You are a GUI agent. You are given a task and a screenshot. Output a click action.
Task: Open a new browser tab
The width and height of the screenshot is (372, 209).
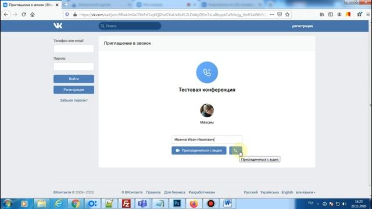tap(66, 5)
